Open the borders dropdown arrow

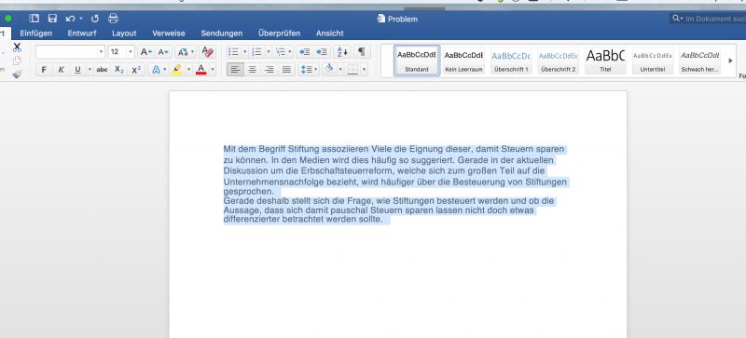tap(364, 70)
